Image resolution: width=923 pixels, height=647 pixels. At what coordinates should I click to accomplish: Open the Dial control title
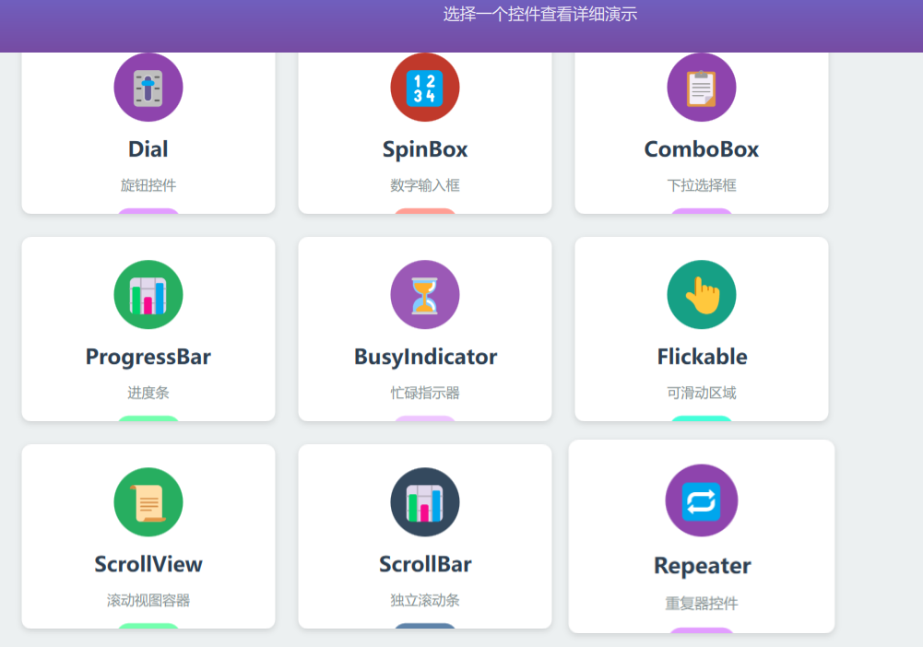[x=148, y=149]
